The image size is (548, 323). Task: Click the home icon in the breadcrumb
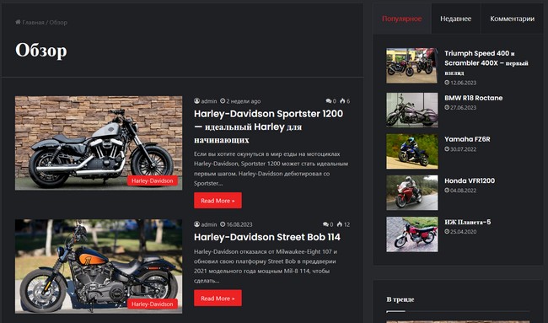[x=18, y=22]
